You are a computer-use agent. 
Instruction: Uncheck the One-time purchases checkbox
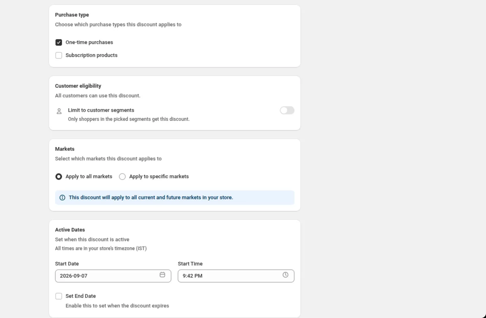point(59,42)
